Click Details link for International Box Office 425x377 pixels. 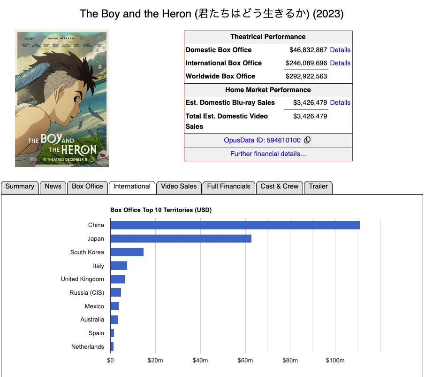[x=340, y=63]
